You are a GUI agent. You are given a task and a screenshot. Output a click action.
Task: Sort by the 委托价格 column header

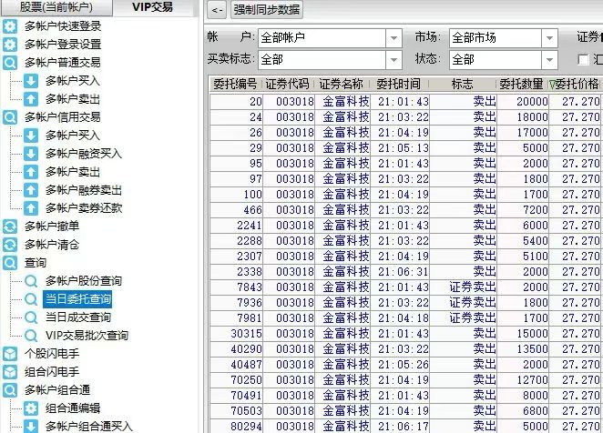574,84
